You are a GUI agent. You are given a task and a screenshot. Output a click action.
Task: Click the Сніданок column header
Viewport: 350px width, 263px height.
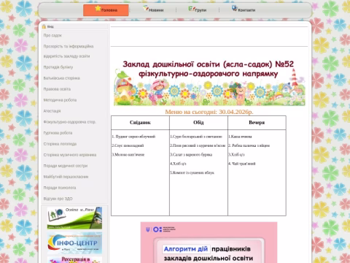tap(140, 123)
